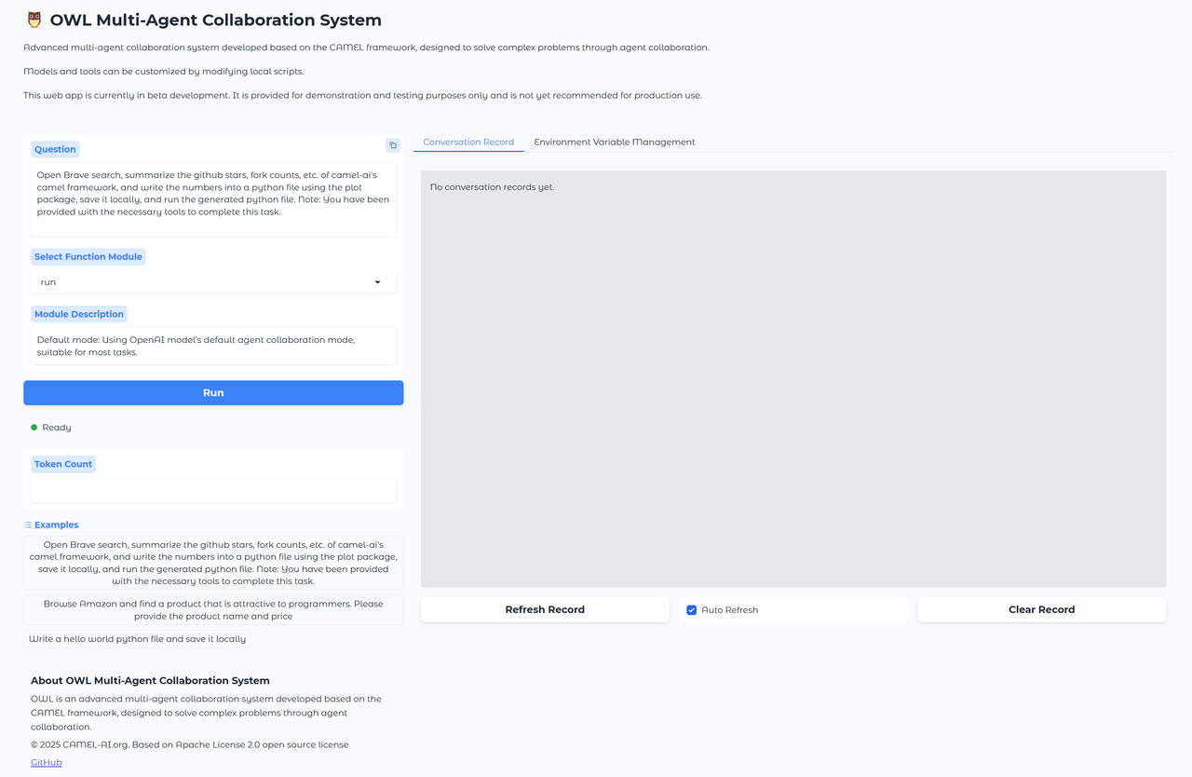Screen dimensions: 1192x777
Task: Click the Examples list icon
Action: (28, 525)
